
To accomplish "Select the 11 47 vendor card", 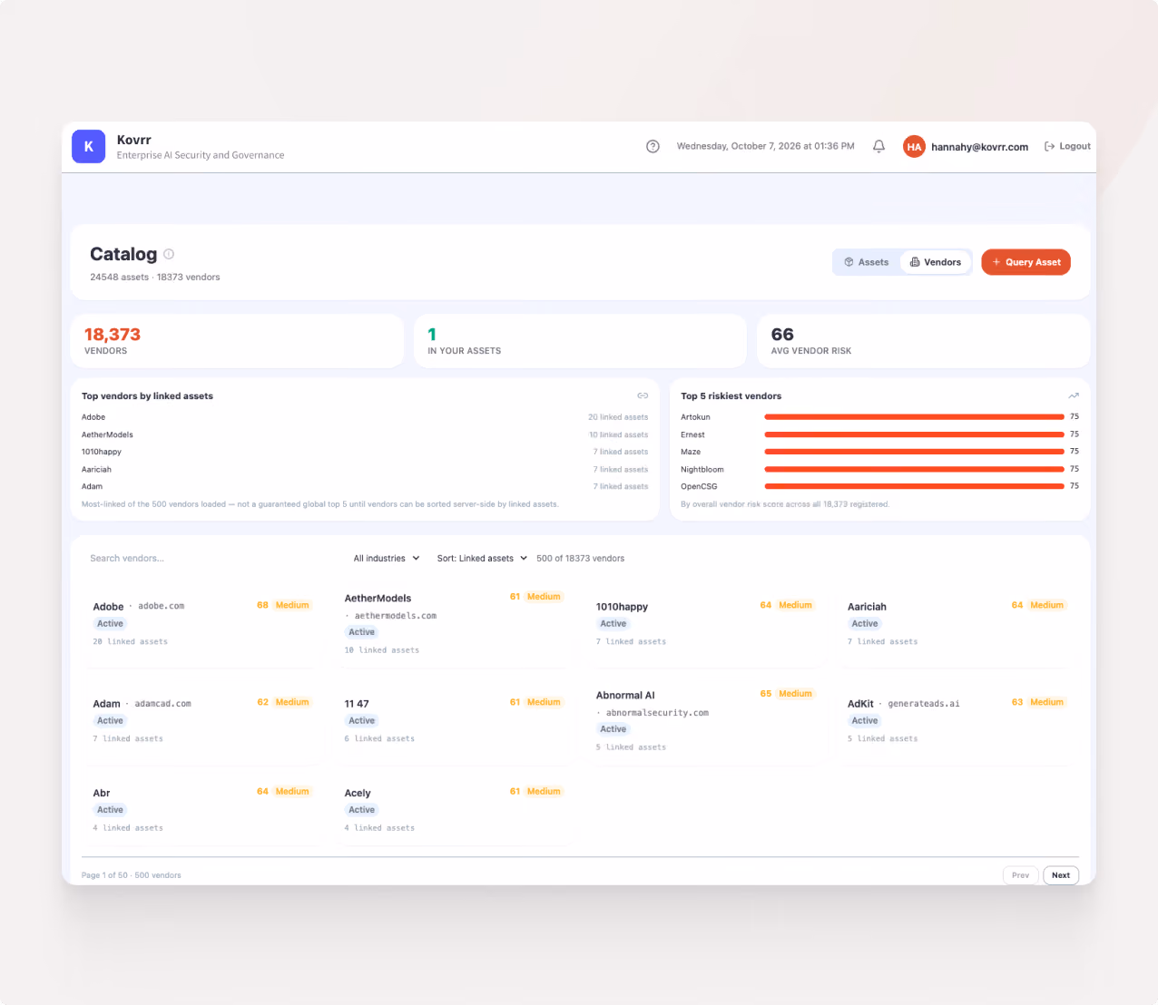I will [455, 720].
